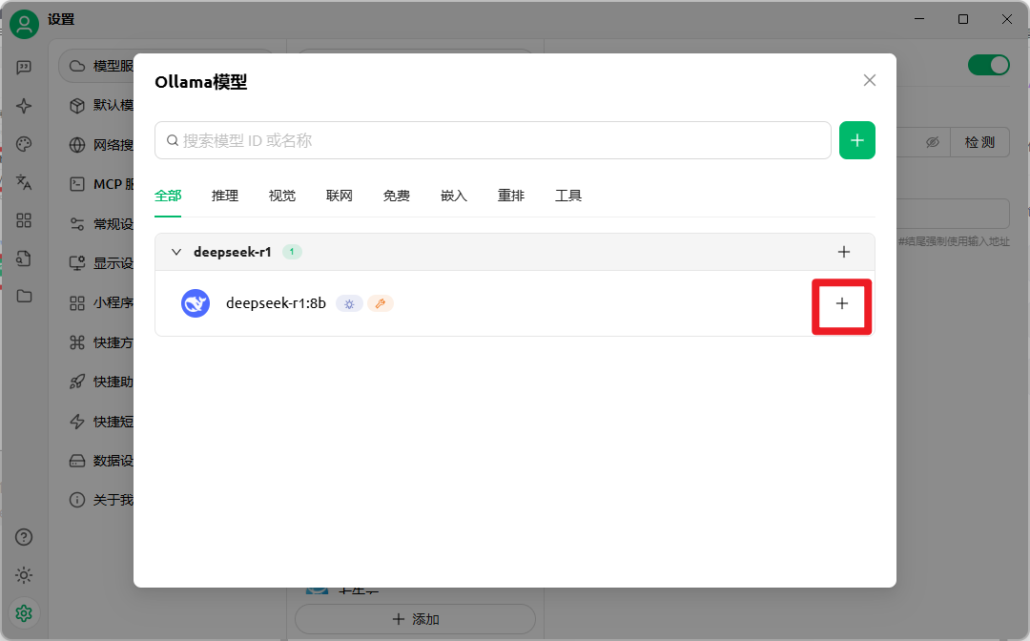Screen dimensions: 1030x641
Task: Close the Ollama模型 dialog
Action: point(869,80)
